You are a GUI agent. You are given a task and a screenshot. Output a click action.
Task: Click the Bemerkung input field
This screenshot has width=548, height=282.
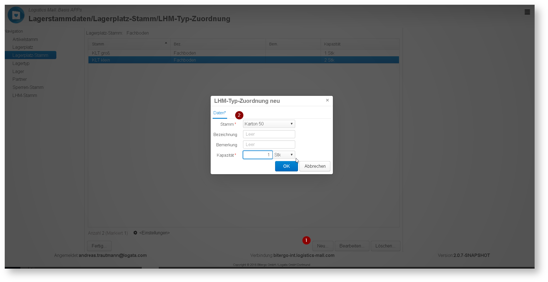click(269, 145)
